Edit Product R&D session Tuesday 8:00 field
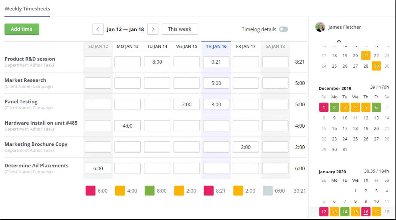 point(157,62)
